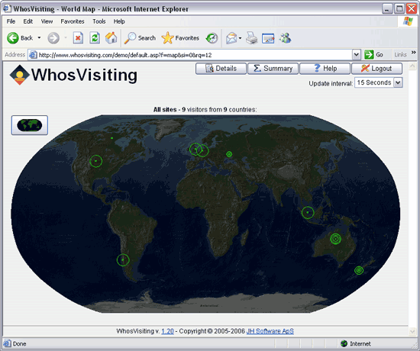The height and width of the screenshot is (351, 420).
Task: Click the 'All sites - 9 visitors' heading
Action: [x=205, y=110]
